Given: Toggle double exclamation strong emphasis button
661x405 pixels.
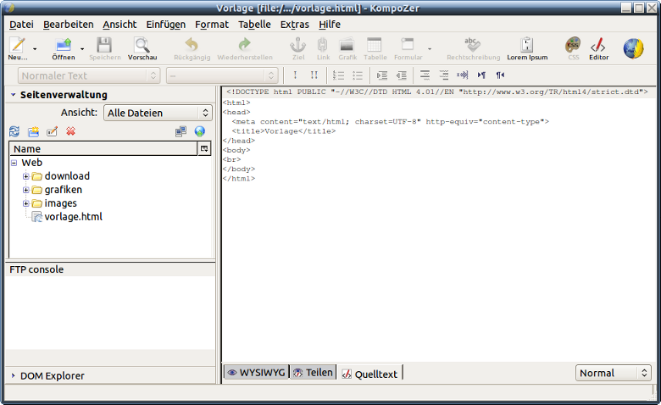Looking at the screenshot, I should 314,75.
